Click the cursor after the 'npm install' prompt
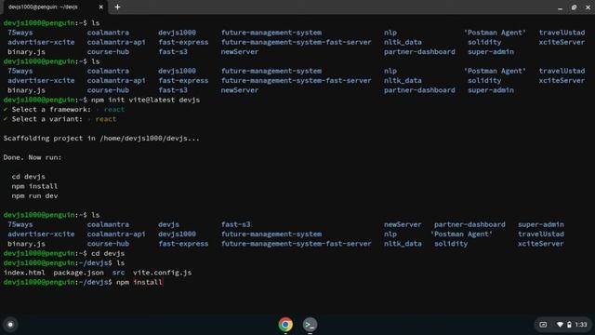Image resolution: width=595 pixels, height=335 pixels. tap(163, 282)
